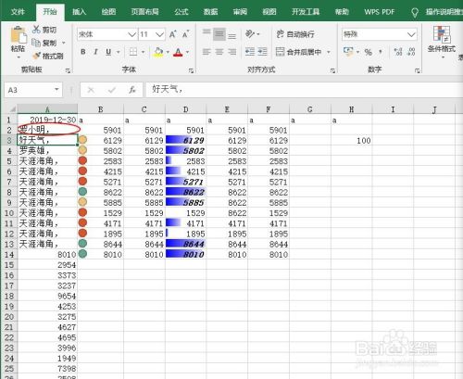Click inside the formula bar

304,90
